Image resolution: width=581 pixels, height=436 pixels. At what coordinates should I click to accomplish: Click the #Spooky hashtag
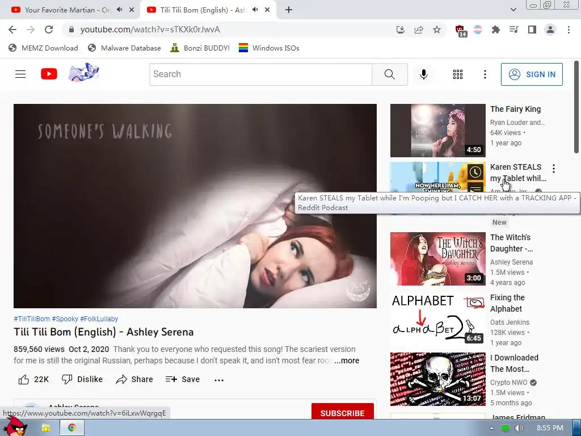[x=65, y=319]
